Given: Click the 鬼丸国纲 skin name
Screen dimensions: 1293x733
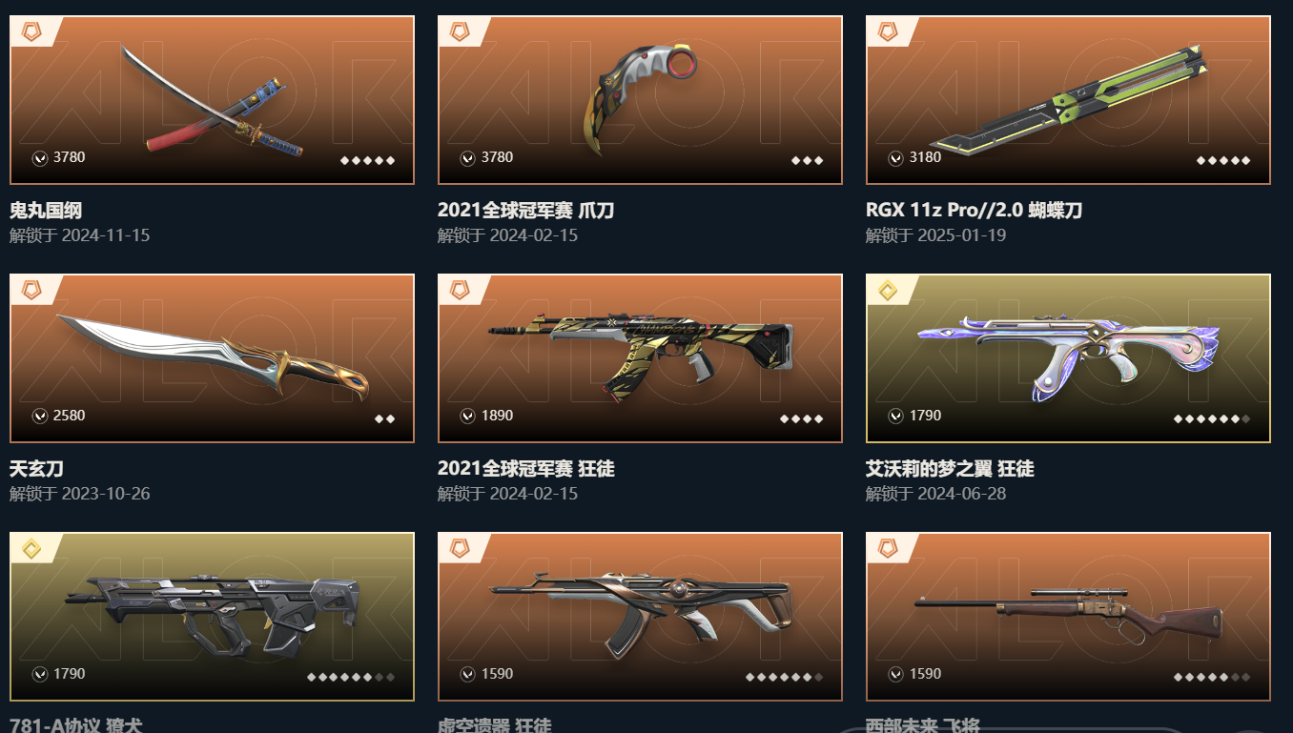Looking at the screenshot, I should (46, 211).
